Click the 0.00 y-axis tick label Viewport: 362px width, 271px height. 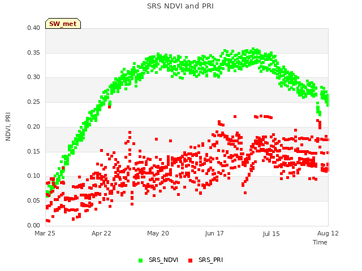point(34,225)
